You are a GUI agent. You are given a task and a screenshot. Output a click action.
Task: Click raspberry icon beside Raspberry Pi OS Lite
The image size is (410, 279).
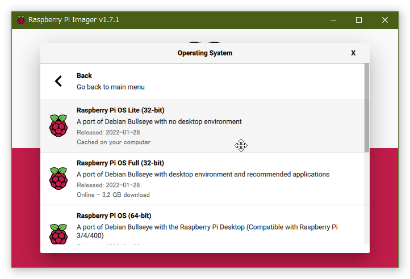[58, 126]
